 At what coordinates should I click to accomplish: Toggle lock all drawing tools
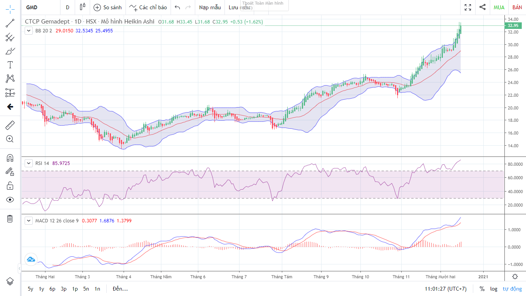click(x=10, y=186)
